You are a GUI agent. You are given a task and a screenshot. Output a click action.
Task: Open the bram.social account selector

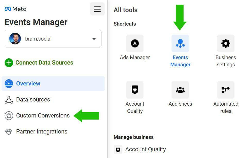(53, 39)
